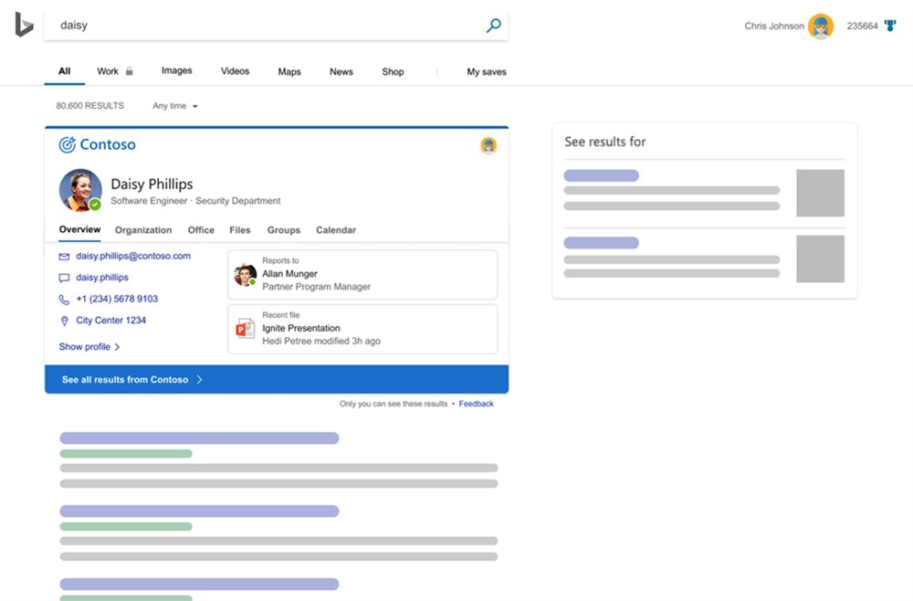Viewport: 913px width, 601px height.
Task: Click the Work tab lock icon
Action: 130,71
